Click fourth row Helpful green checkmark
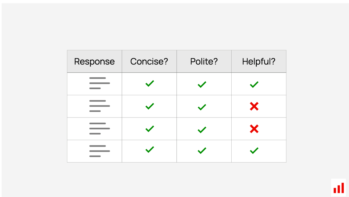The height and width of the screenshot is (197, 349). [254, 150]
